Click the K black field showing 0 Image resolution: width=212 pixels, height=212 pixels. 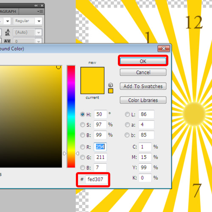tap(145, 178)
